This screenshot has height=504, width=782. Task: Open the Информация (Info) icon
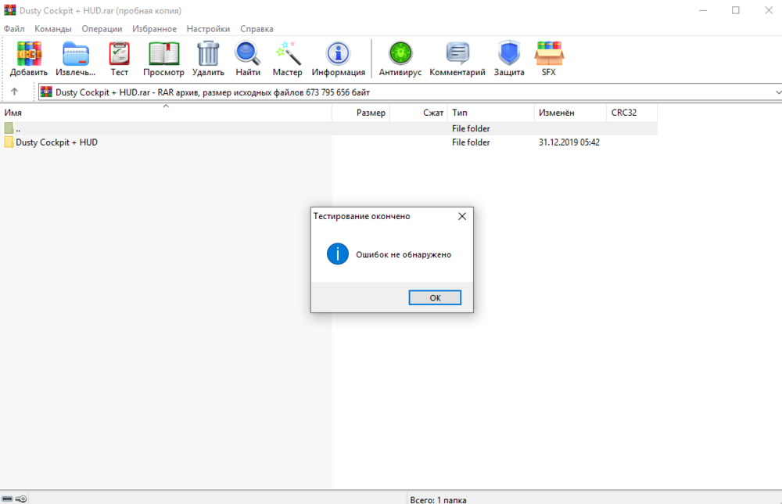pyautogui.click(x=338, y=53)
